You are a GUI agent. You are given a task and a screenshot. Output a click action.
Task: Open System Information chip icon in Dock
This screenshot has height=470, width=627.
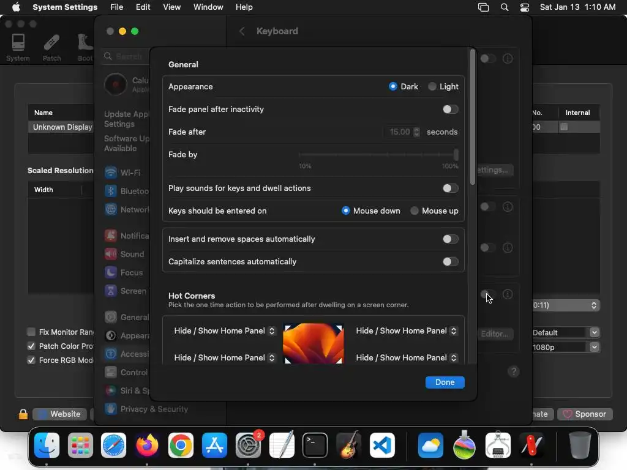[x=498, y=445]
